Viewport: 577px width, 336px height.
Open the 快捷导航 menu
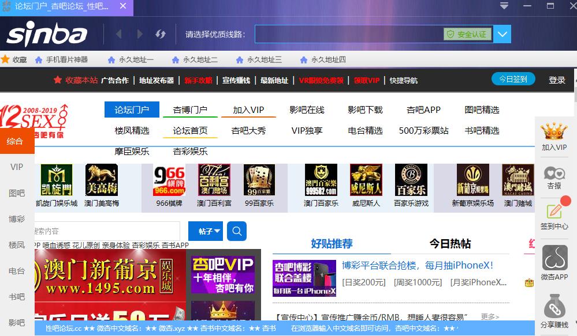tap(404, 81)
